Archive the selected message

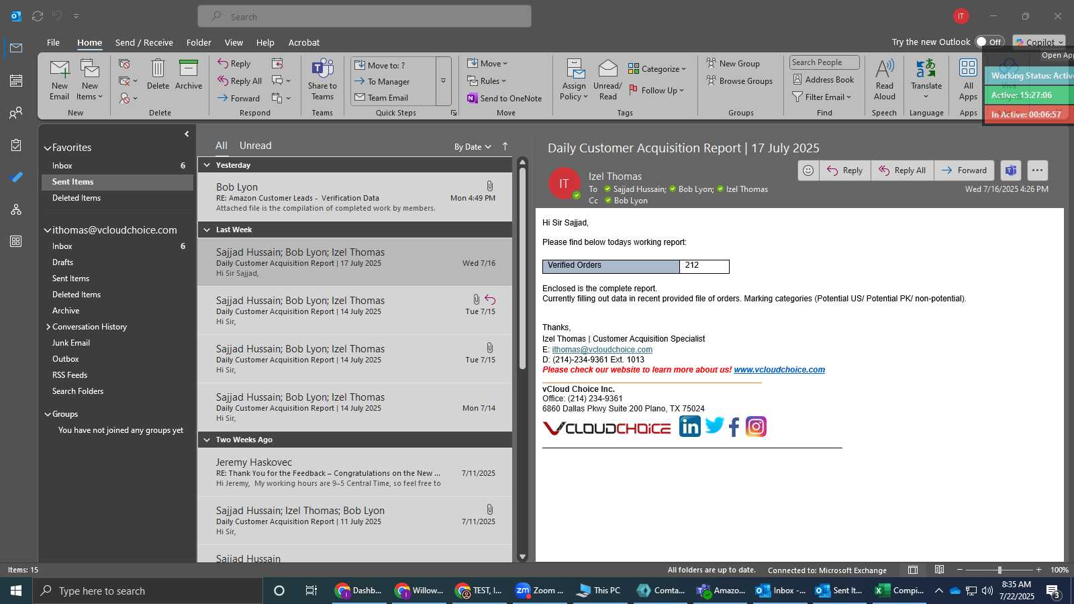tap(189, 74)
